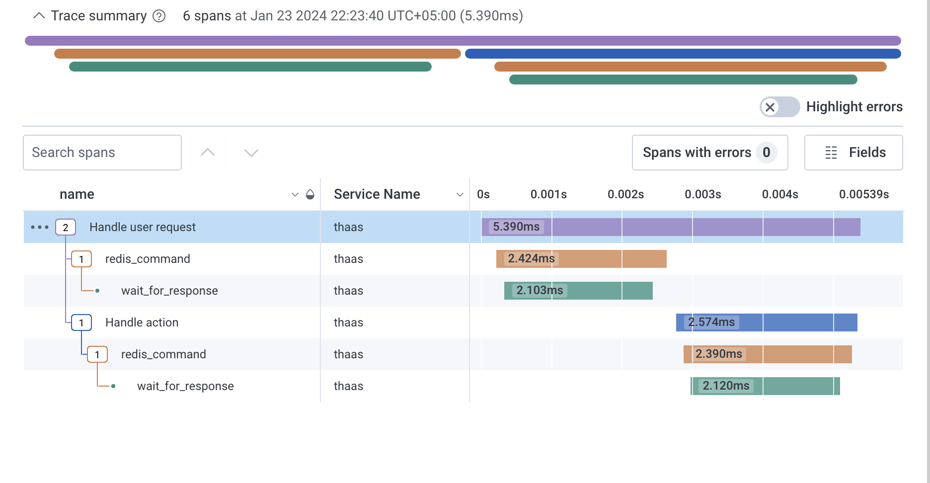Open the name column dropdown
Viewport: 930px width, 483px height.
[x=294, y=194]
